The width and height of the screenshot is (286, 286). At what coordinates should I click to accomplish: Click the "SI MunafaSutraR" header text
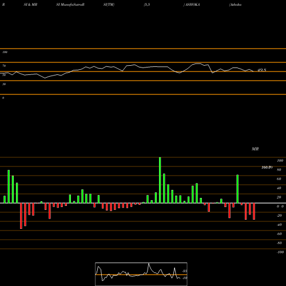(70, 5)
